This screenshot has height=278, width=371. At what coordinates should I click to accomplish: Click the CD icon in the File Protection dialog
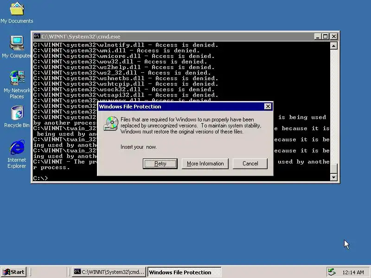[111, 123]
